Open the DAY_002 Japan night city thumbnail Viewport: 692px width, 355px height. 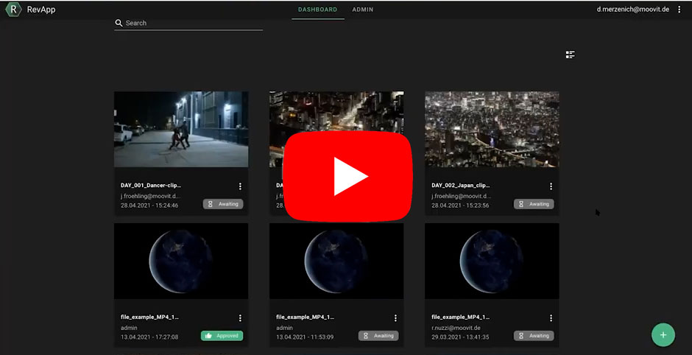click(x=492, y=129)
